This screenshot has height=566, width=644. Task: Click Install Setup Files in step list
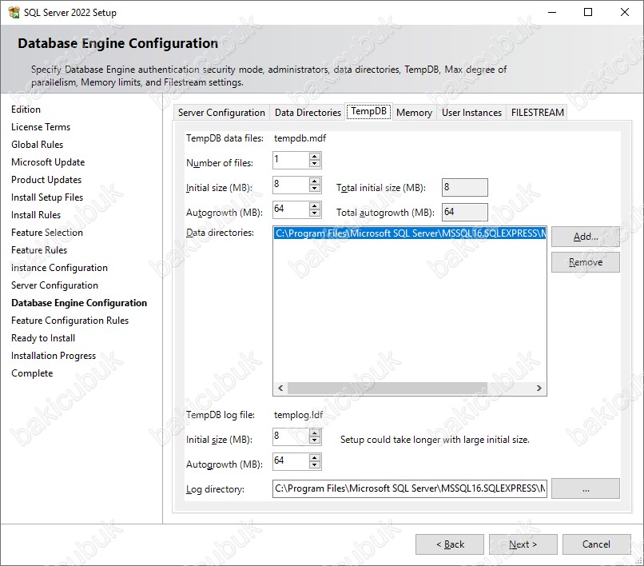tap(47, 197)
